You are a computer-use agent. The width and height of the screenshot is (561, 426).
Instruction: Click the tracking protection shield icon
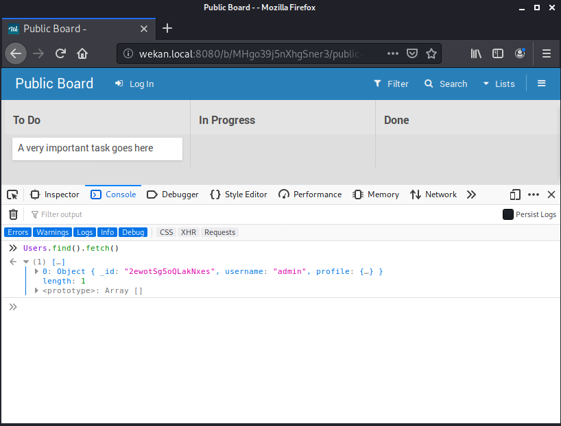point(412,53)
